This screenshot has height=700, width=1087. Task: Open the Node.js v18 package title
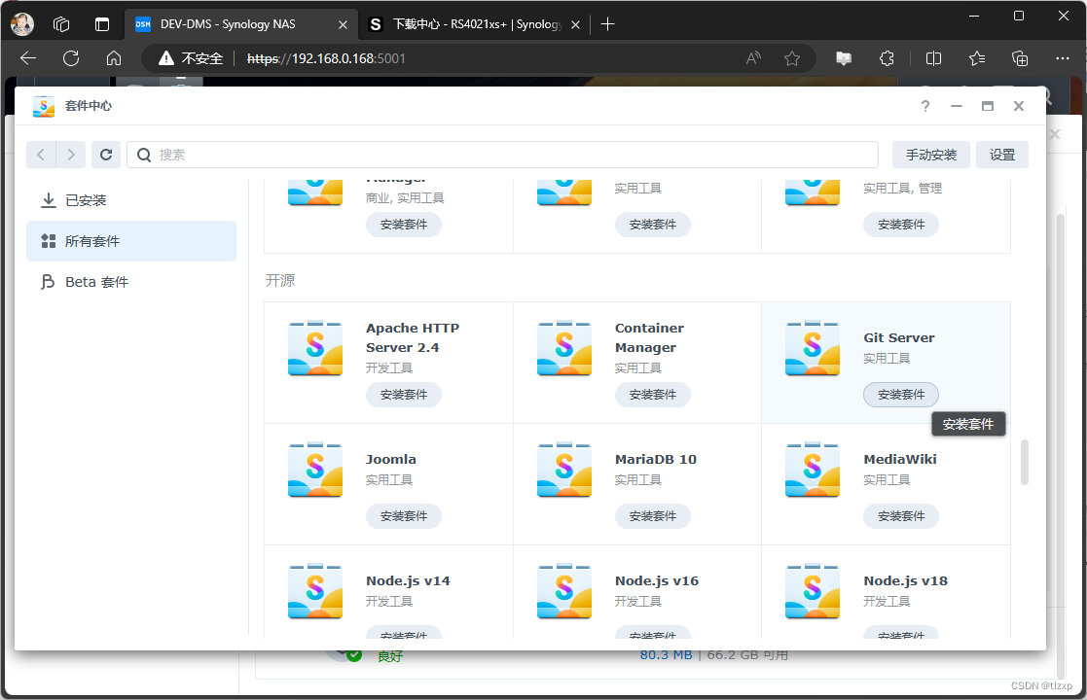(905, 581)
